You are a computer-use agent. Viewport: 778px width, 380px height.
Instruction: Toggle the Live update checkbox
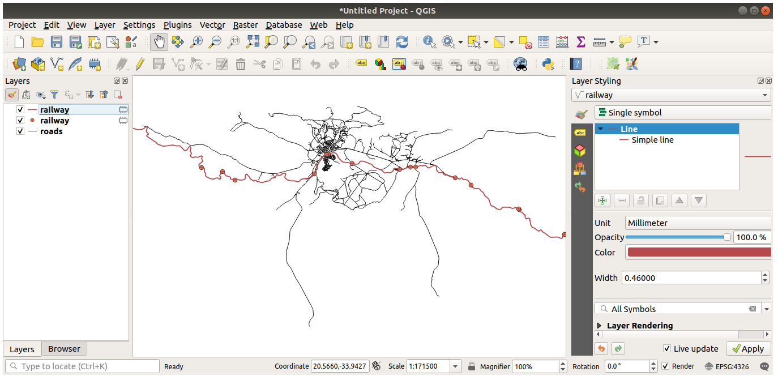pyautogui.click(x=667, y=349)
